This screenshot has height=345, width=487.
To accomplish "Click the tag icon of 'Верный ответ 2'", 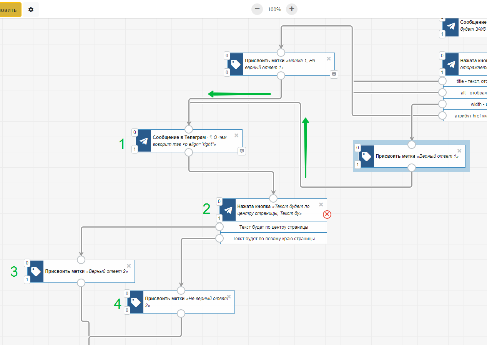I will click(x=36, y=271).
